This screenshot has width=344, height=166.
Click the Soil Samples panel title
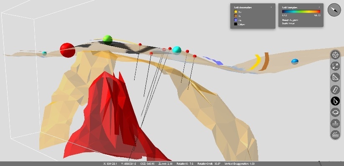pyautogui.click(x=290, y=7)
